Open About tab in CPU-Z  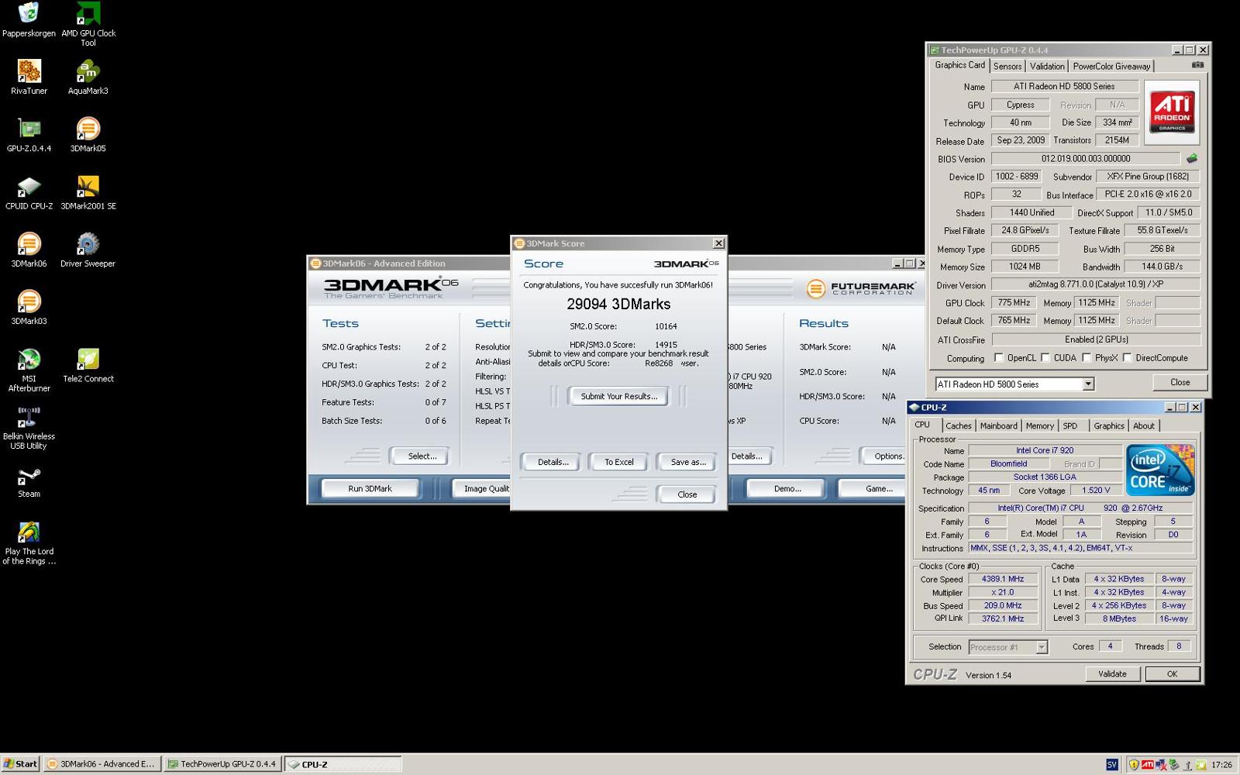point(1144,425)
